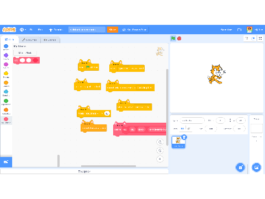The width and height of the screenshot is (265, 199).
Task: Hide the sprite using crossed-eye button
Action: tap(189, 129)
